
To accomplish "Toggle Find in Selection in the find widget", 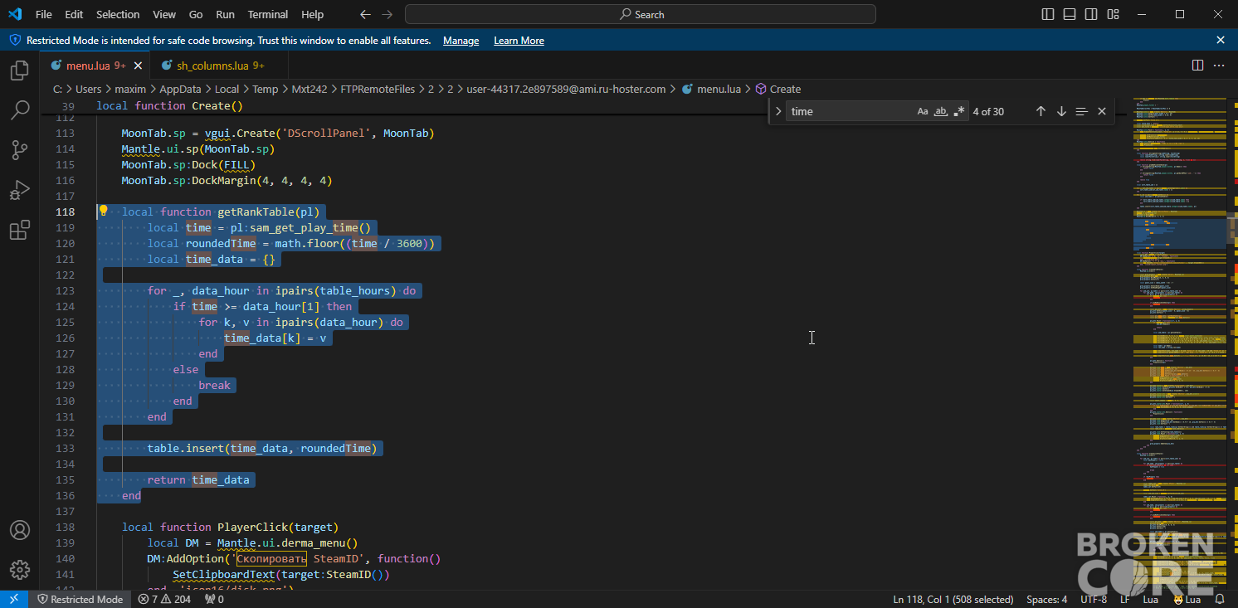I will [x=1081, y=111].
